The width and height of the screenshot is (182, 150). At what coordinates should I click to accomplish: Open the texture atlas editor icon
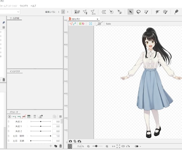click(77, 12)
